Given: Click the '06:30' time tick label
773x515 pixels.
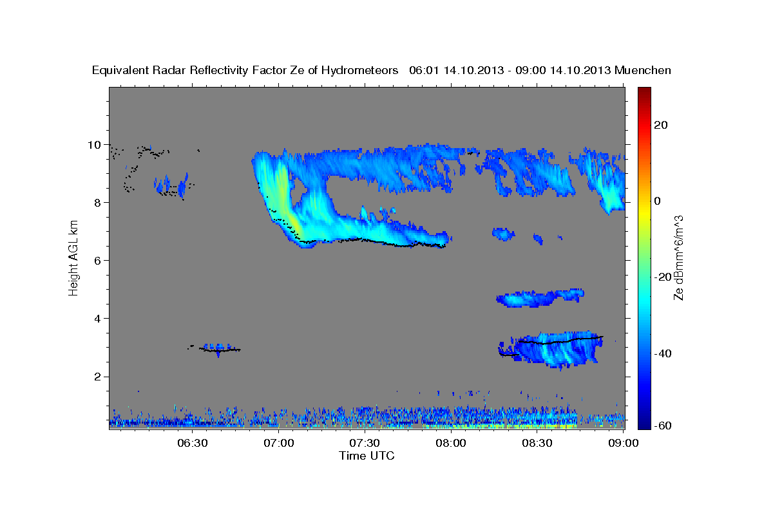Looking at the screenshot, I should click(x=192, y=443).
